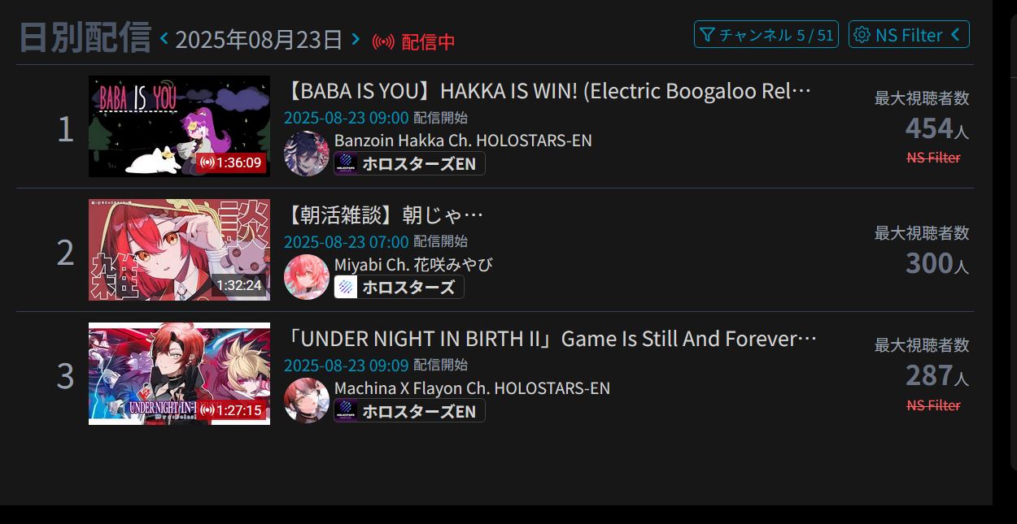Image resolution: width=1017 pixels, height=524 pixels.
Task: Toggle struck-through NS Filter under 454人
Action: tap(933, 158)
